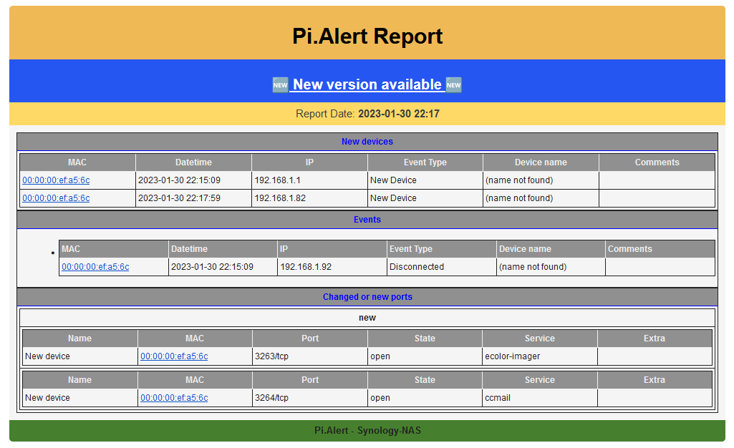
Task: Click the Datetime header in Events table
Action: 188,248
